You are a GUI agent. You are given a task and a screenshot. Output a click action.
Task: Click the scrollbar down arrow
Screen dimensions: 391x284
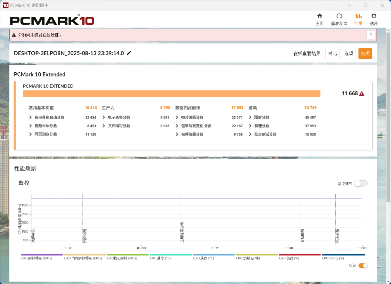click(388, 282)
